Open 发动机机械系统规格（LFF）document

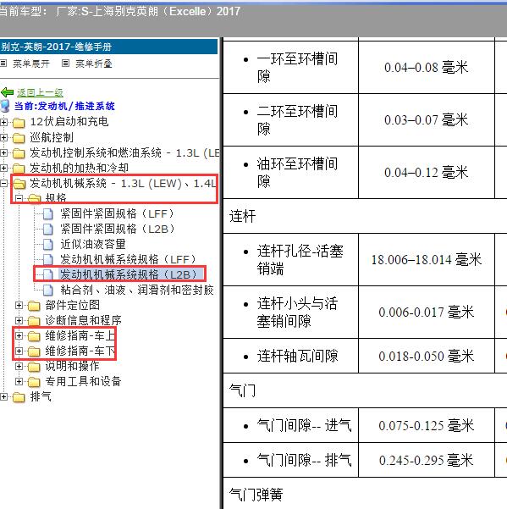(128, 259)
